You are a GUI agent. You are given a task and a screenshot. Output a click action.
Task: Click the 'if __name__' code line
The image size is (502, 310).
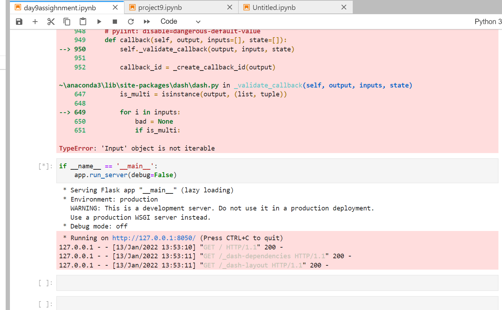click(x=108, y=166)
